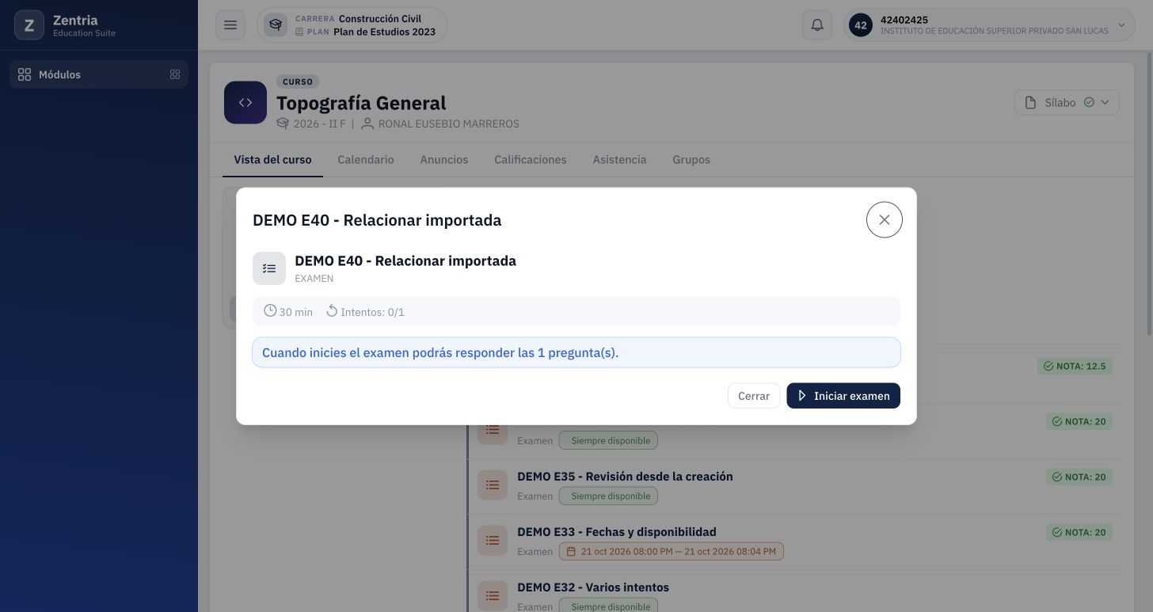This screenshot has width=1153, height=612.
Task: Open the Carrera Construcción Civil selector
Action: pos(352,25)
